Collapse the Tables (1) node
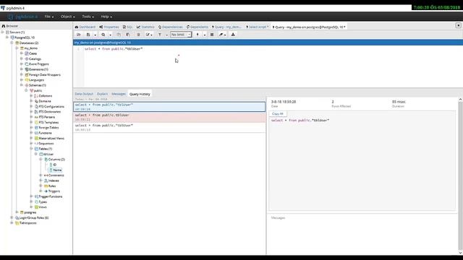463x260 pixels. pyautogui.click(x=31, y=149)
